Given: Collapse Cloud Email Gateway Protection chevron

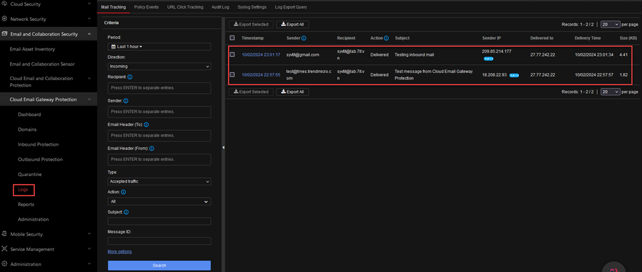Looking at the screenshot, I should click(90, 99).
